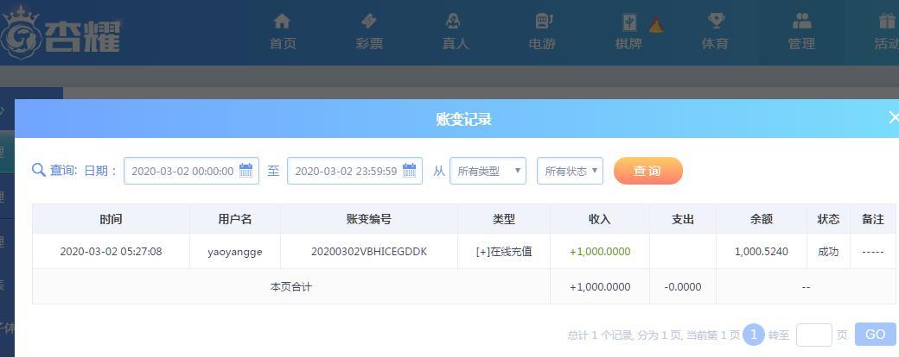
Task: Select 首页 menu label
Action: (283, 44)
